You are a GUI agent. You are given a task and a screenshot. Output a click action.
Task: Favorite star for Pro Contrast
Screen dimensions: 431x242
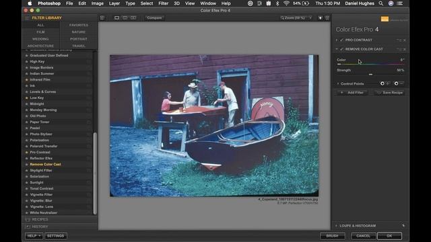coord(27,153)
